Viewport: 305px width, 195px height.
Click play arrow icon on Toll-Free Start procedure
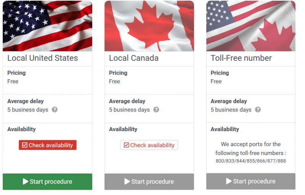(229, 181)
